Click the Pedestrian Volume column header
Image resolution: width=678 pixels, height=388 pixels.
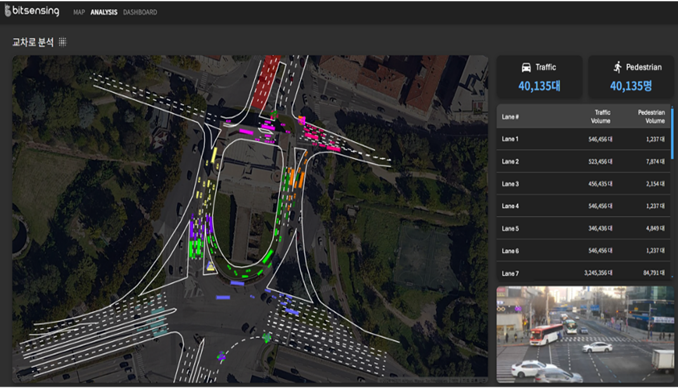(x=651, y=117)
